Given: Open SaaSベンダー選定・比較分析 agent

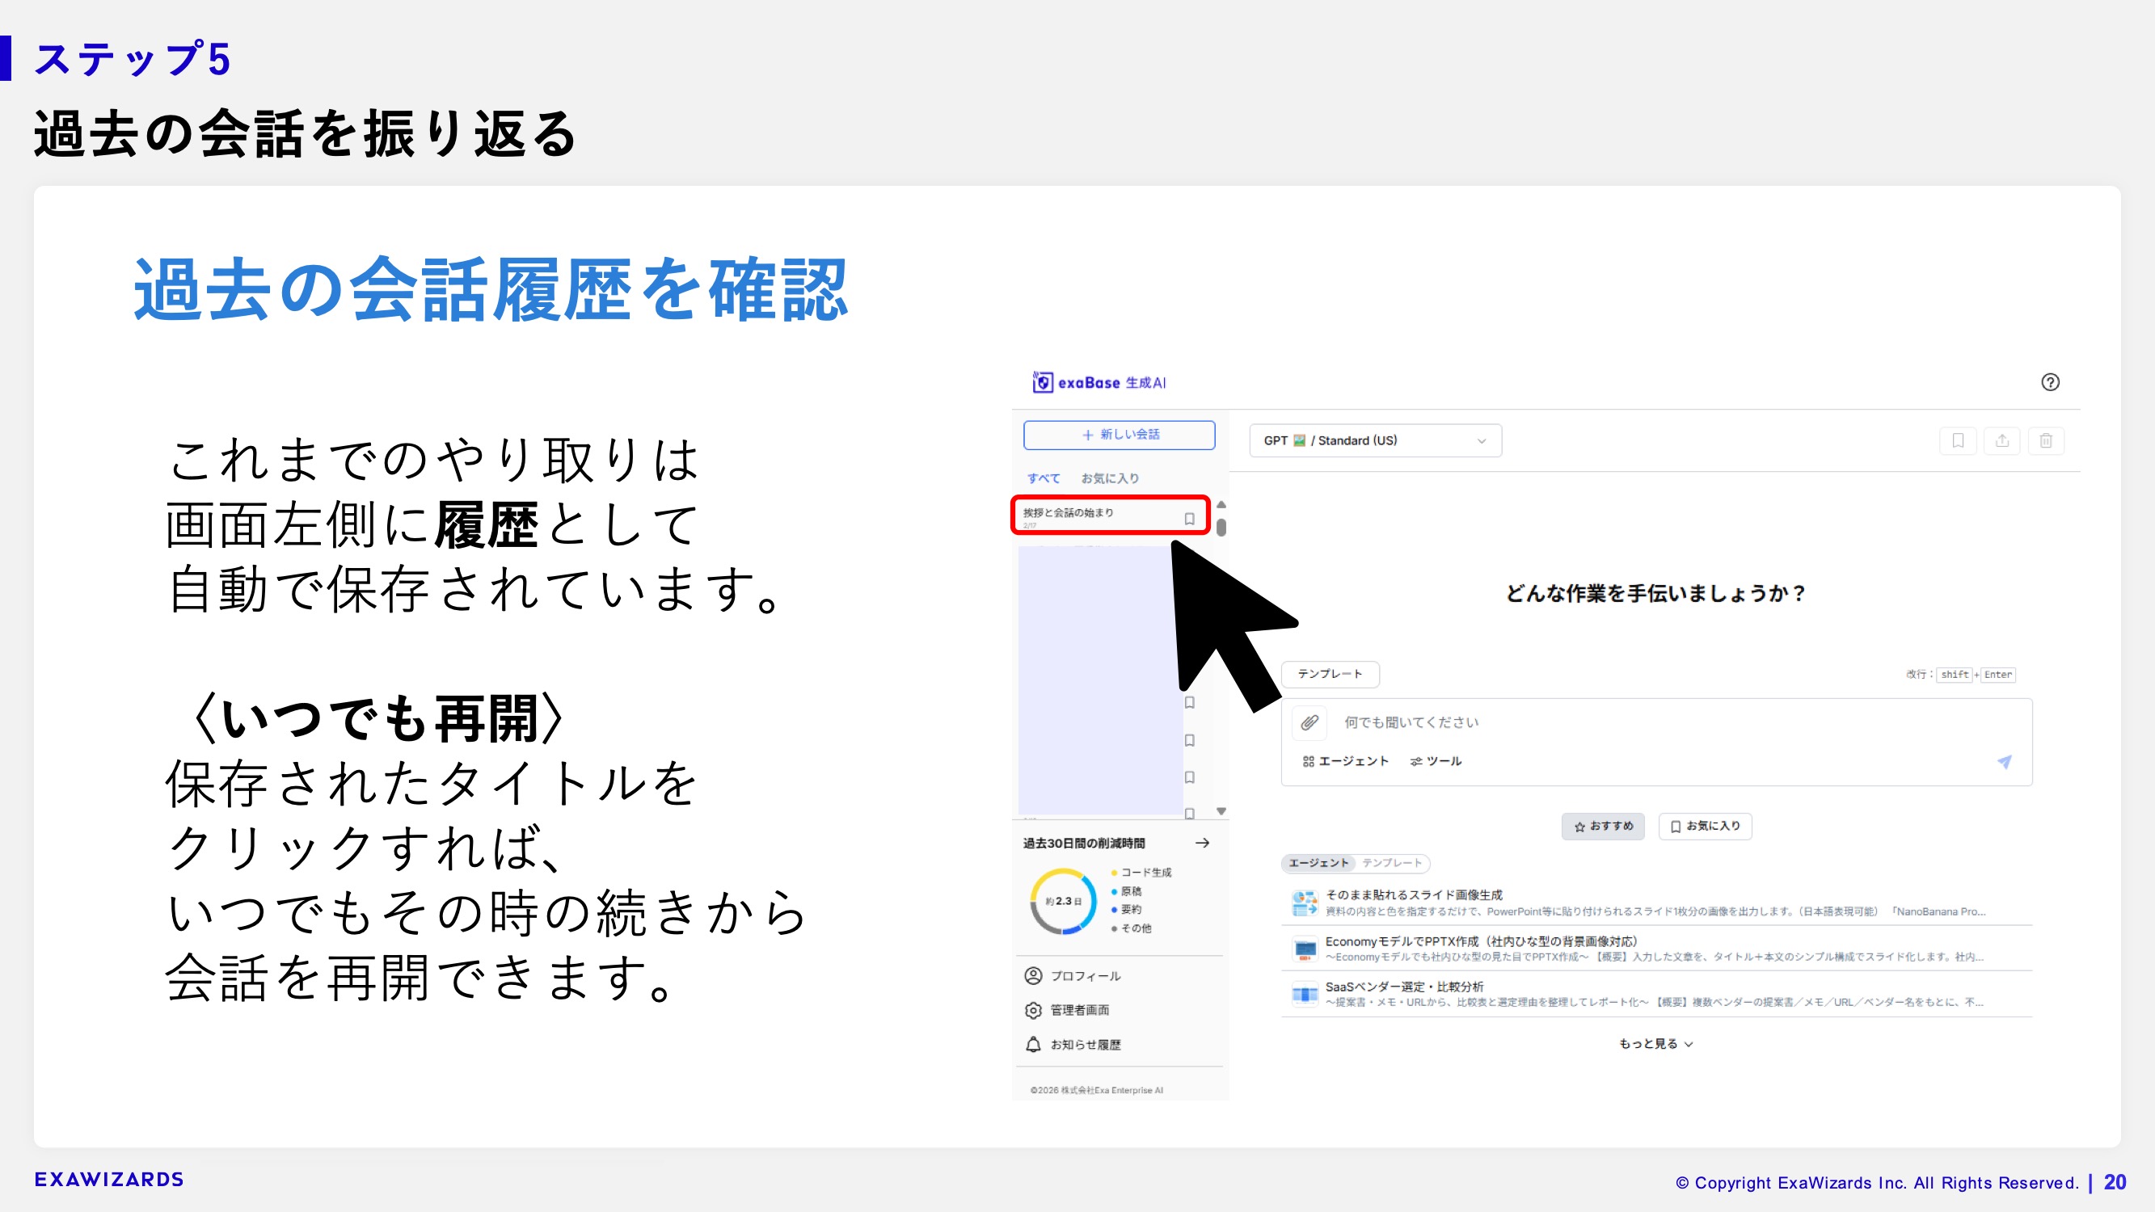Looking at the screenshot, I should click(x=1656, y=994).
